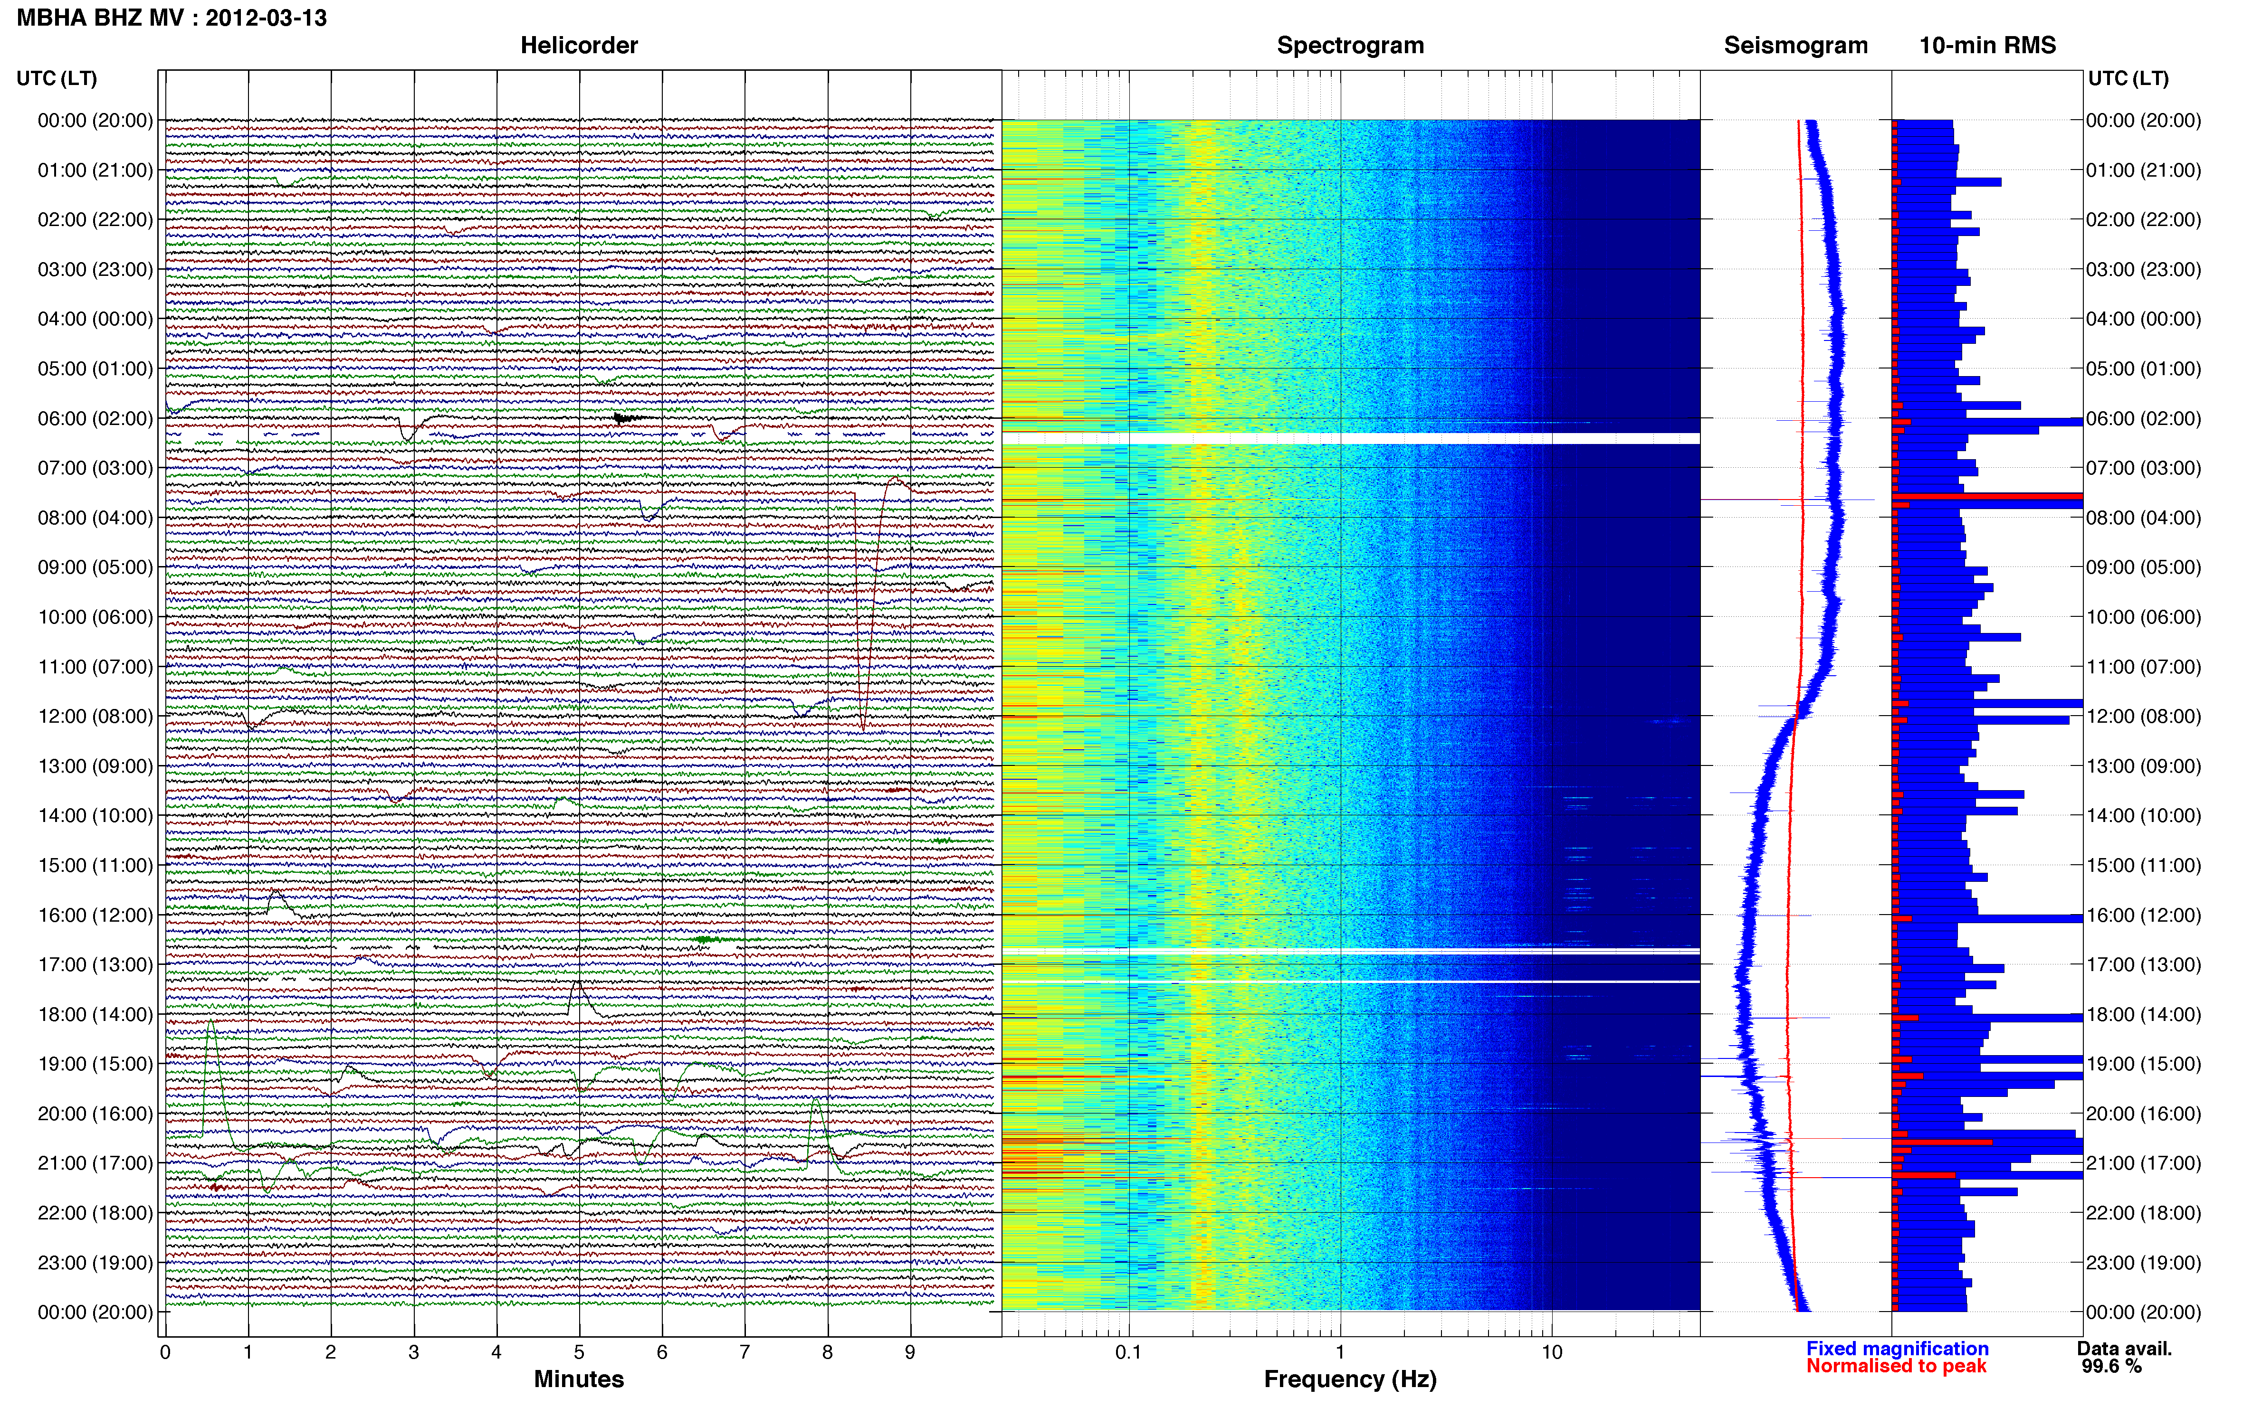Screen dimensions: 2252x1407
Task: Click "14:00 (10:00)" on the Helicorder time axis
Action: point(95,816)
